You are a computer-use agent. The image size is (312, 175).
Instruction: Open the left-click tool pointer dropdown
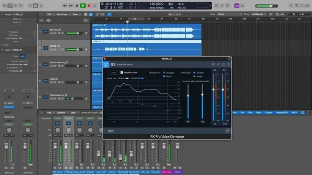point(170,14)
